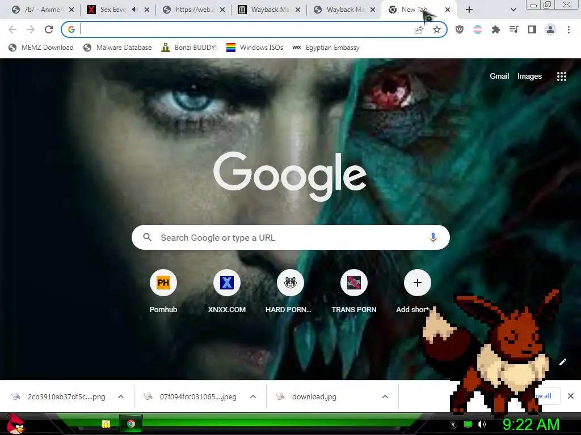Switch to Wayback tab with building icon

[270, 10]
